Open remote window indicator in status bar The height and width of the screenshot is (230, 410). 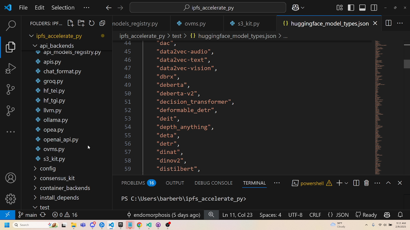point(8,215)
